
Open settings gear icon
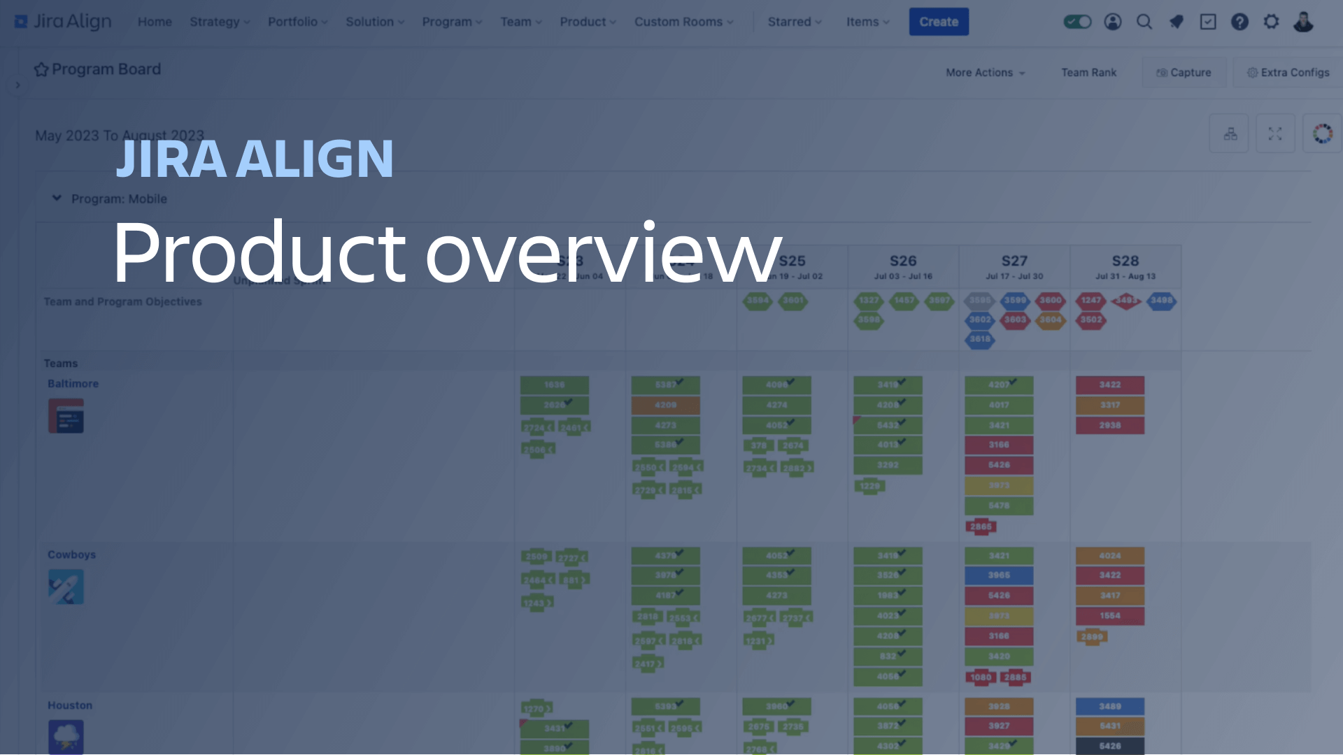[1271, 21]
